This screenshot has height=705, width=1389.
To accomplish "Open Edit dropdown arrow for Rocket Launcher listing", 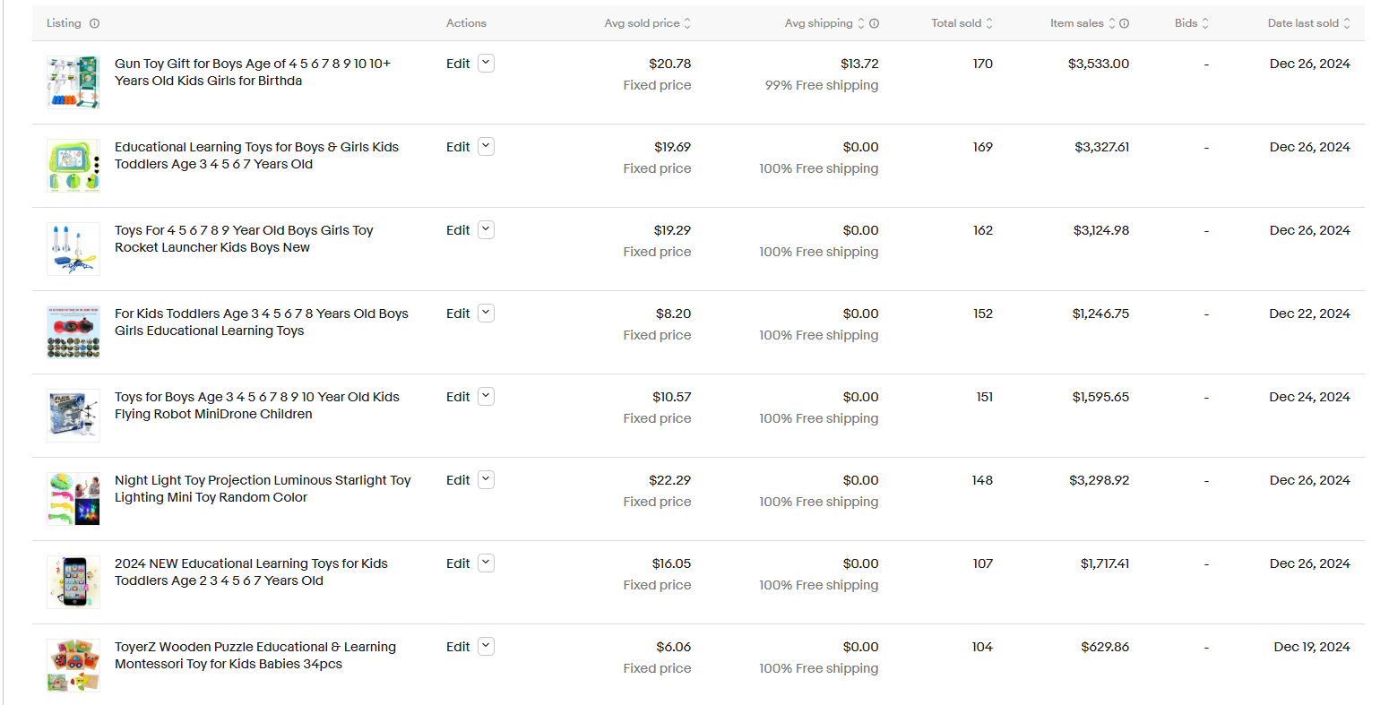I will (486, 230).
